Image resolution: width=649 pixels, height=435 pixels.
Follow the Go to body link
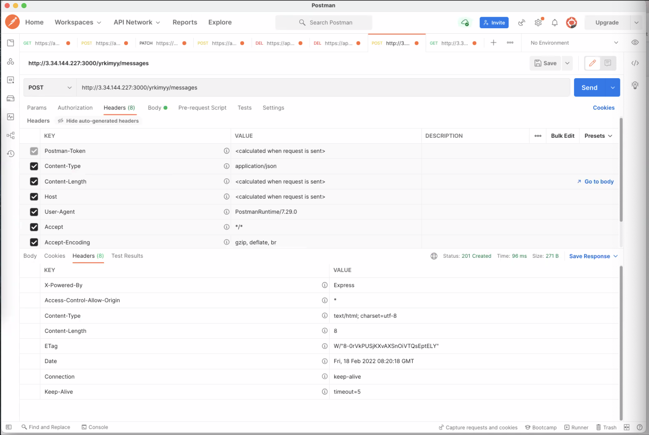coord(595,182)
